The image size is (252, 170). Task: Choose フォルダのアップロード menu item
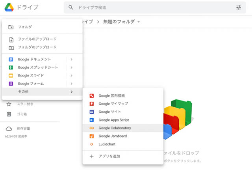[42, 47]
